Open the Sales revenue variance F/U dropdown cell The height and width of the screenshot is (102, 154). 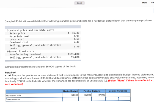124,99
